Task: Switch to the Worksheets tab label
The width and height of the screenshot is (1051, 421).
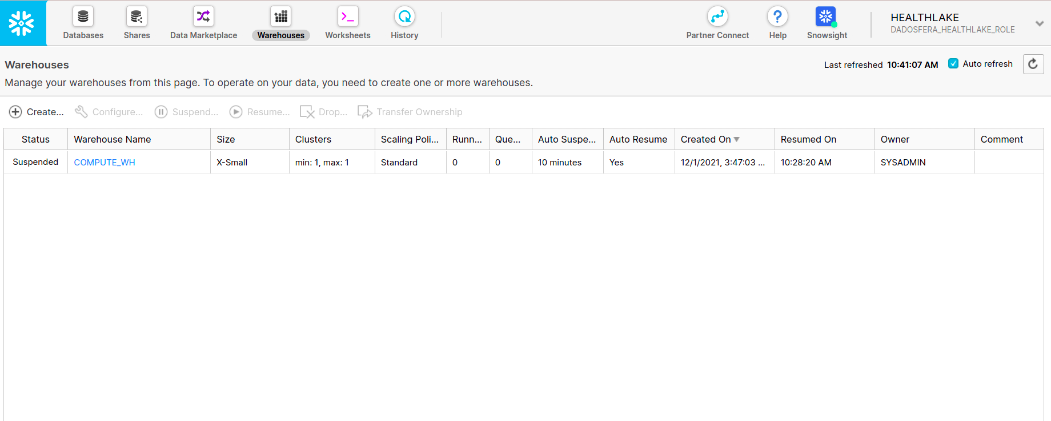Action: [348, 35]
